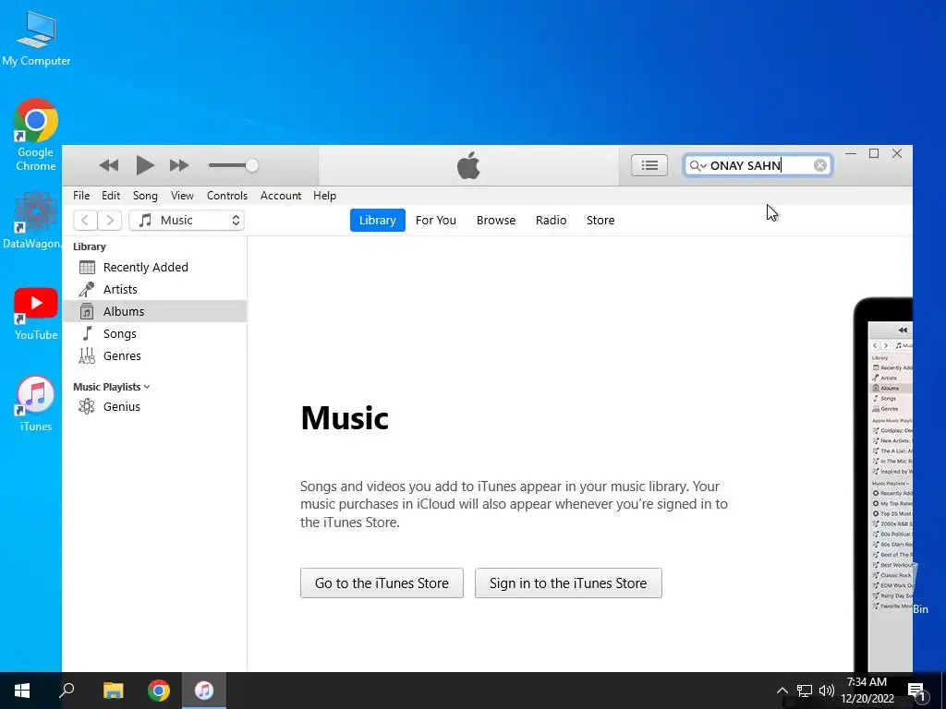Open iTunes desktop shortcut
The image size is (946, 709).
point(36,404)
